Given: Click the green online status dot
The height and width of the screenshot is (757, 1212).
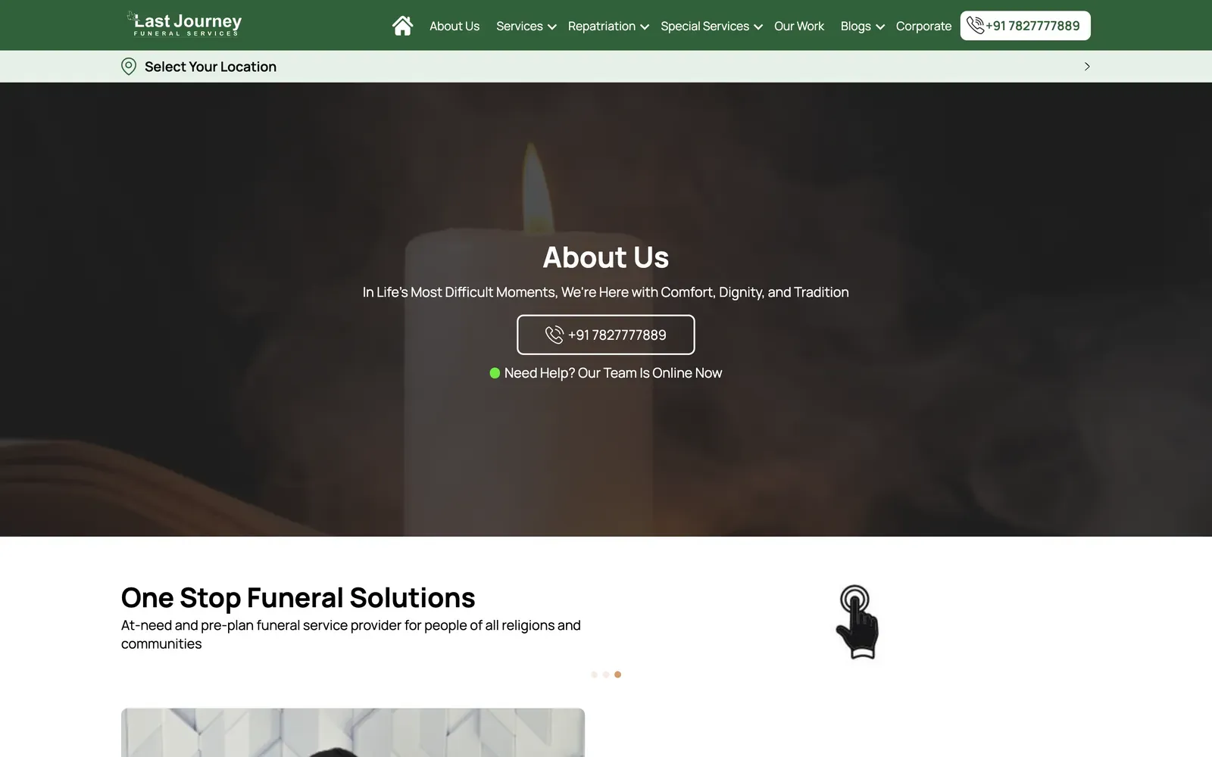Looking at the screenshot, I should (495, 373).
